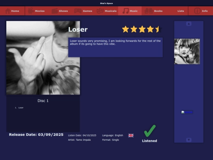Open the Shows section label
This screenshot has width=213, height=160.
pos(63,11)
